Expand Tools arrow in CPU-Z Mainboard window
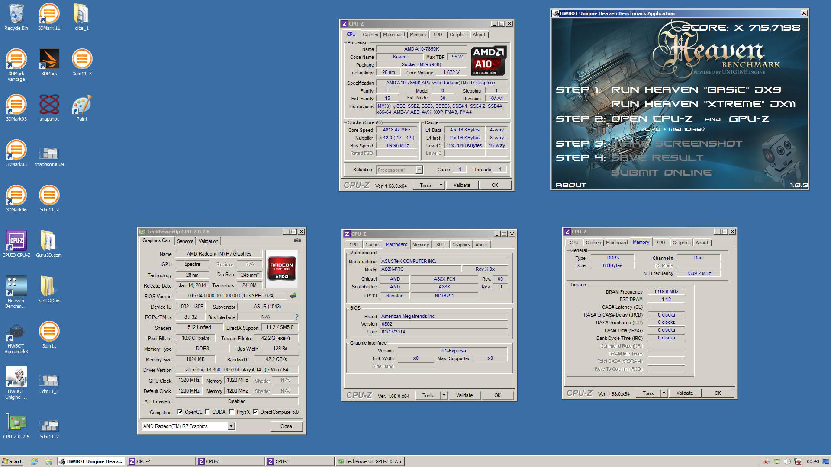The image size is (831, 467). 443,395
